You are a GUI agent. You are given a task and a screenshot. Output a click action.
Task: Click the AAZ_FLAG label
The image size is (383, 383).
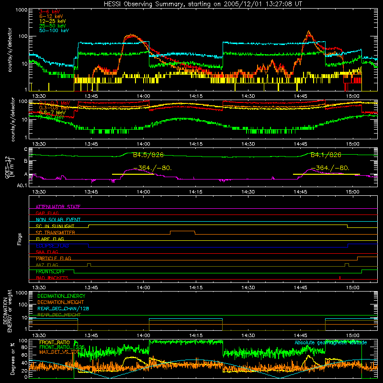(x=47, y=265)
